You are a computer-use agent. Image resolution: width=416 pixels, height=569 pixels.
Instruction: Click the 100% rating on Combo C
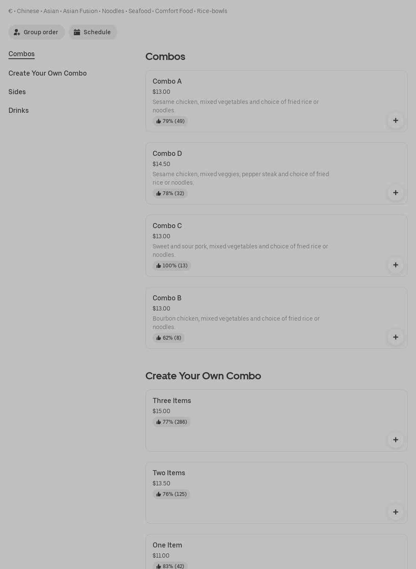(172, 266)
